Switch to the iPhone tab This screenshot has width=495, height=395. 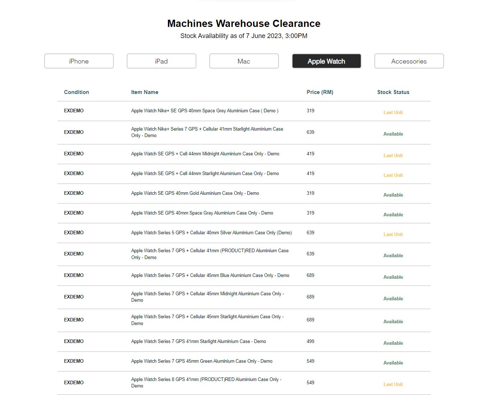(x=79, y=61)
